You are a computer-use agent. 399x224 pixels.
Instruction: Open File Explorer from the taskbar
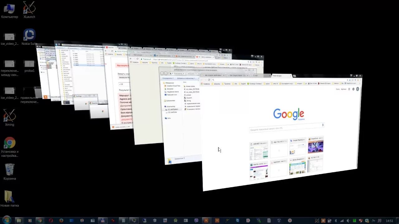[19, 221]
